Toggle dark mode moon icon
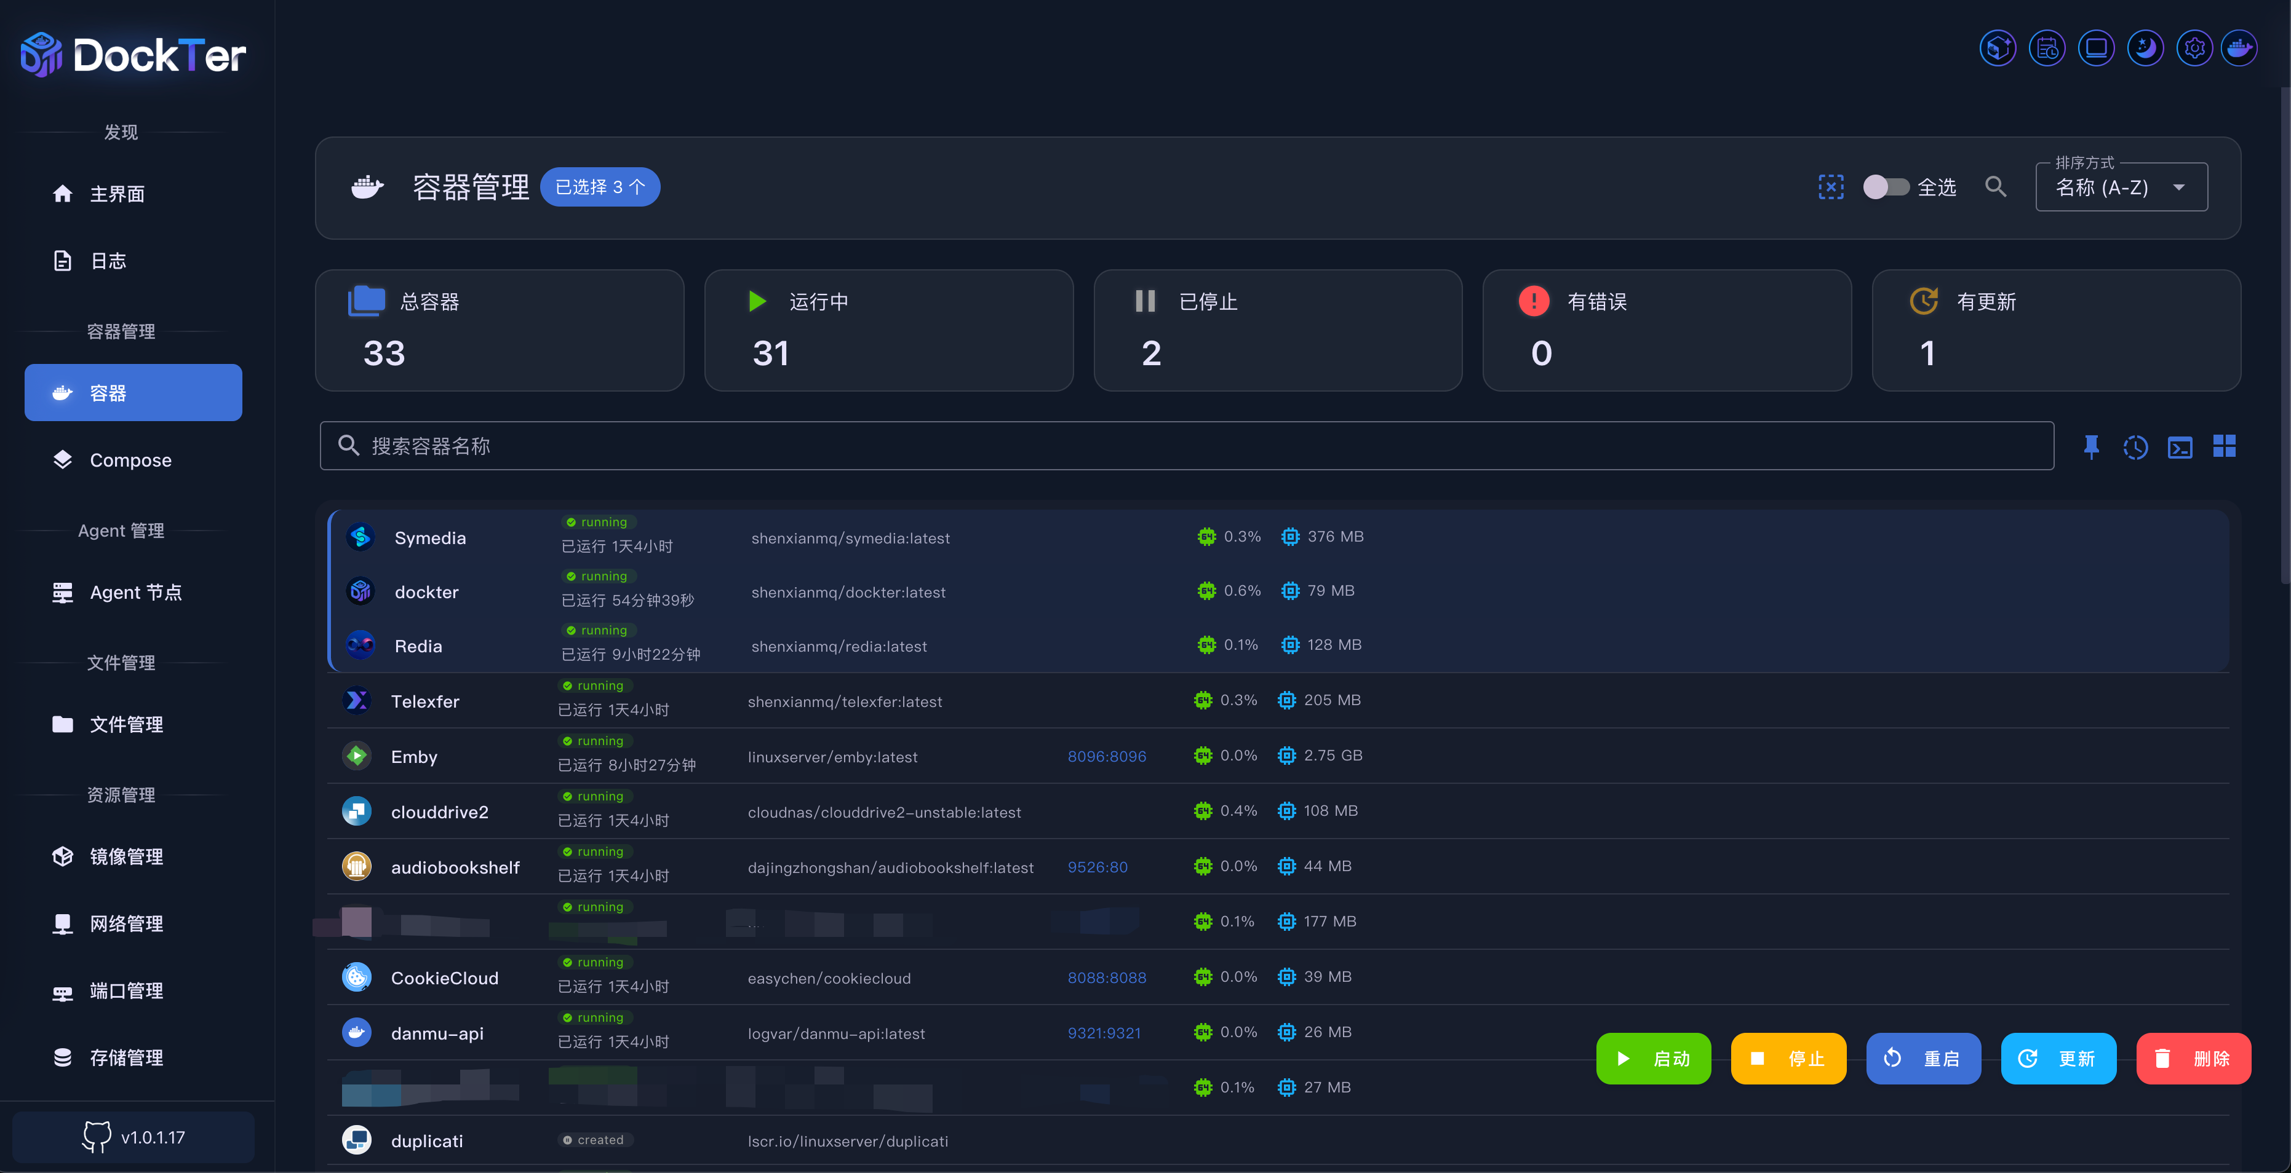This screenshot has width=2291, height=1173. [2145, 48]
